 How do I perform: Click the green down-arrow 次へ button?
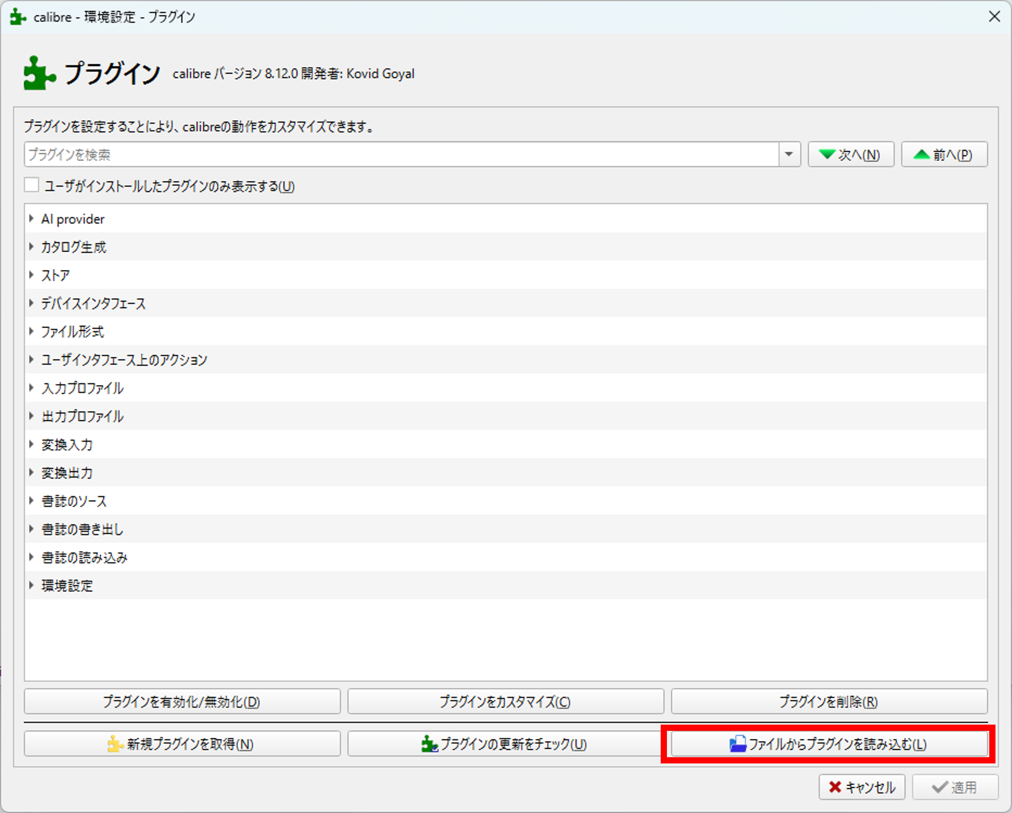[850, 154]
